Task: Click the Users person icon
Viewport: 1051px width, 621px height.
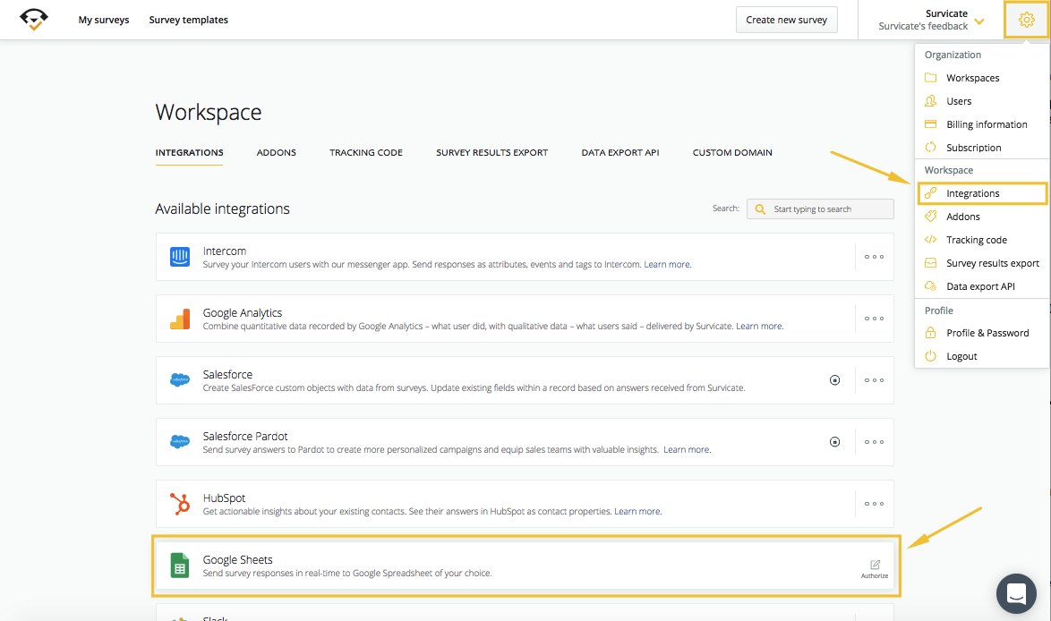Action: tap(930, 100)
